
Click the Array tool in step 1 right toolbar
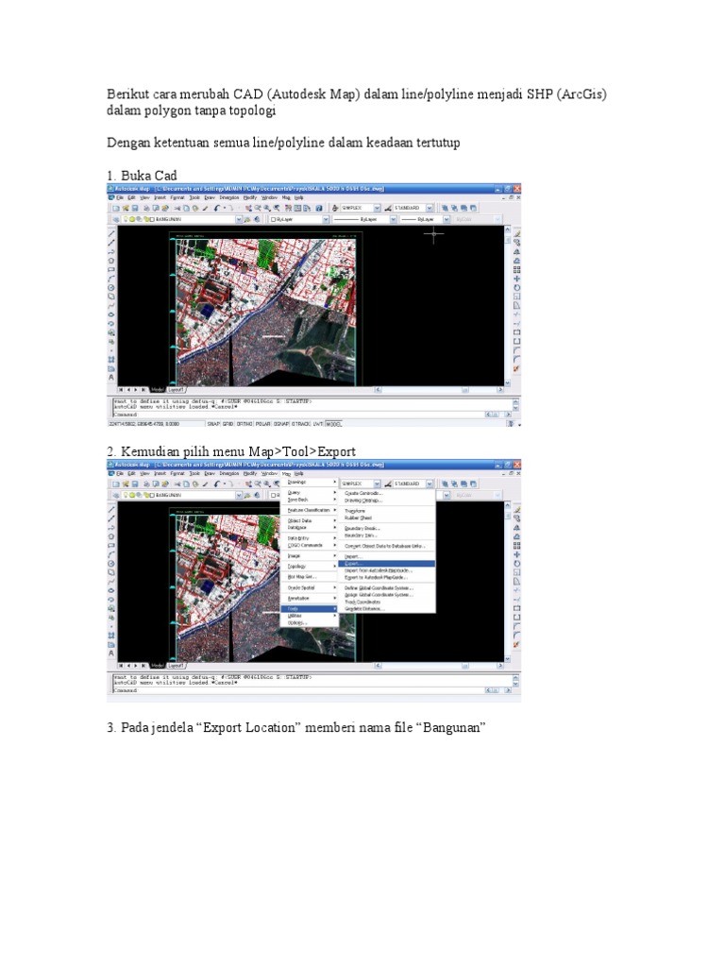tap(516, 269)
